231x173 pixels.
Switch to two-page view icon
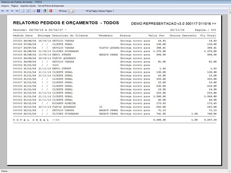28,11
